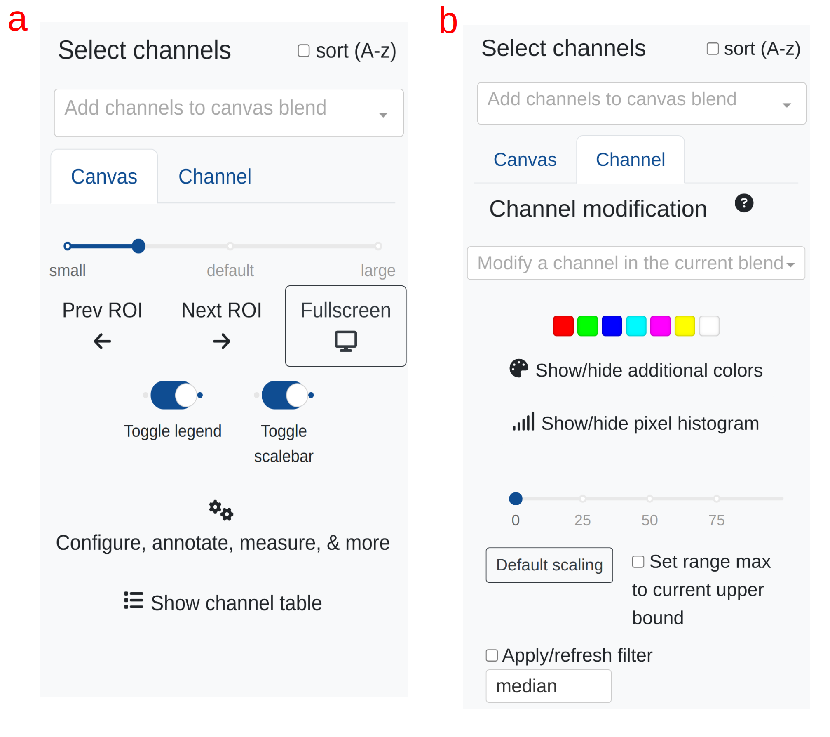Enable Apply/refresh filter checkbox
This screenshot has height=737, width=830.
coord(492,655)
